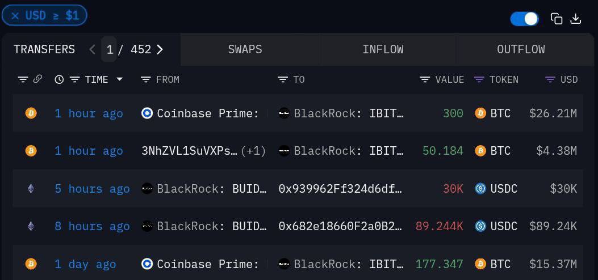Toggle the blue switch at top right
This screenshot has width=598, height=280.
pos(524,19)
